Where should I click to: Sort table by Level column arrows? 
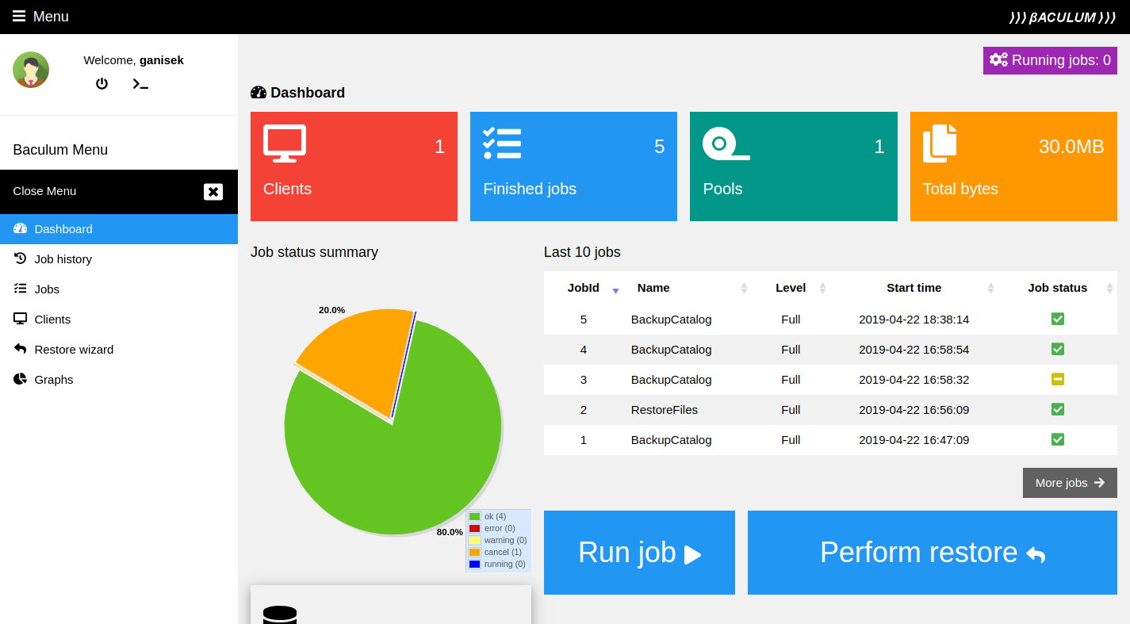pyautogui.click(x=822, y=289)
